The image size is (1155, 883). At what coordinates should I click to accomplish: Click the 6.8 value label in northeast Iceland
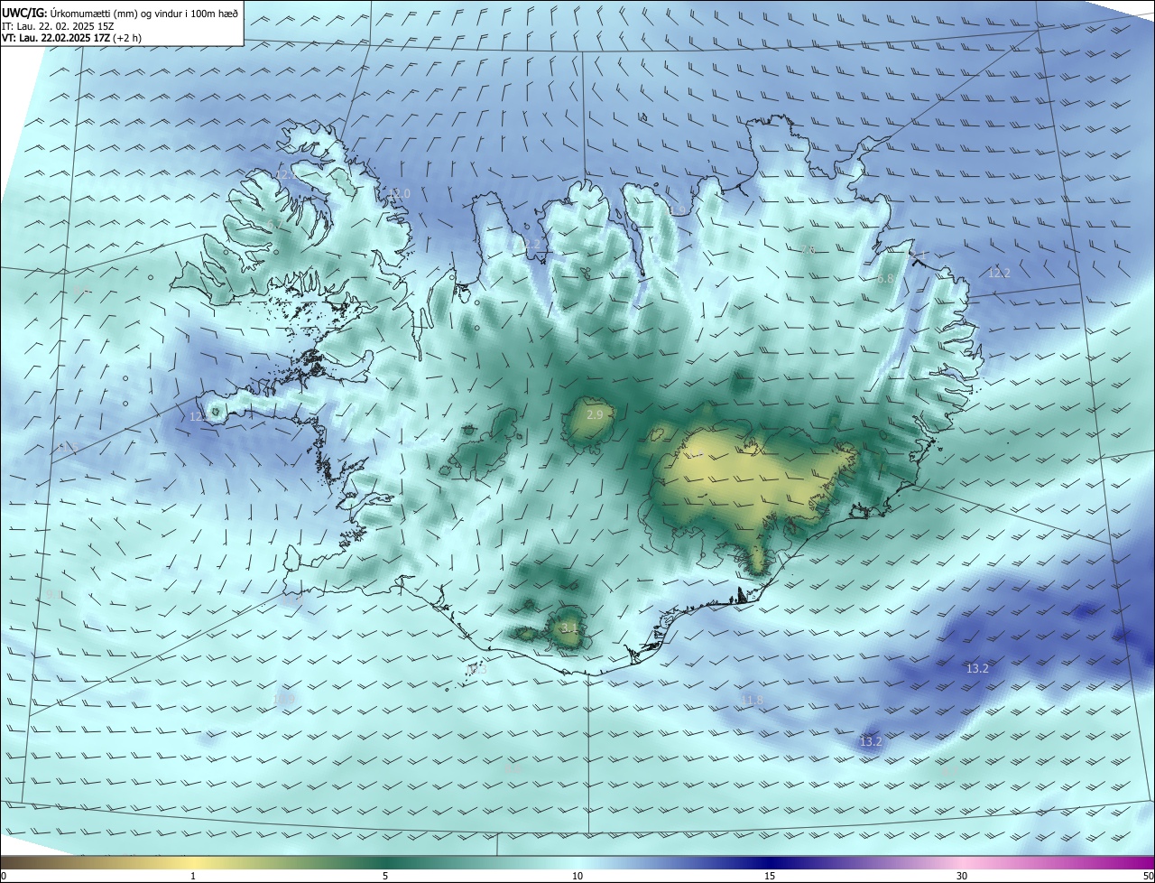[885, 279]
